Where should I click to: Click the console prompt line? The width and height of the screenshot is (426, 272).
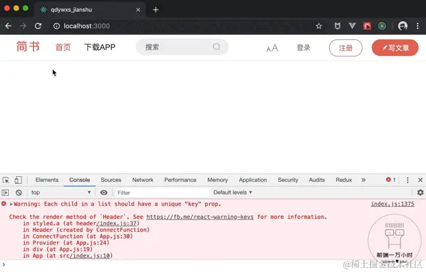(x=213, y=265)
